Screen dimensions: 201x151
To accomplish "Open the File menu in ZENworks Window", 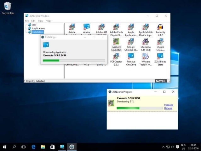I will point(27,21).
